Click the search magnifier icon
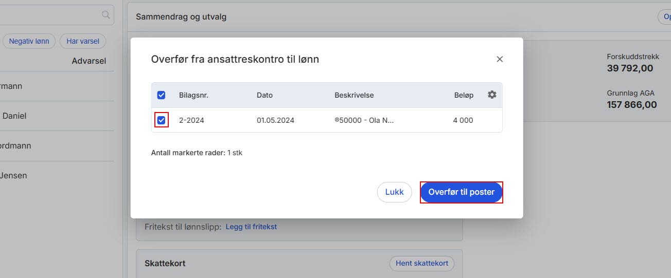 coord(106,15)
